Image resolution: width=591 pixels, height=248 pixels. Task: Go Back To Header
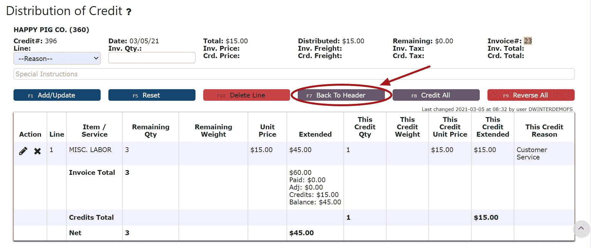tap(341, 95)
